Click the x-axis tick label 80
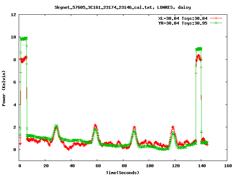 pos(124,166)
